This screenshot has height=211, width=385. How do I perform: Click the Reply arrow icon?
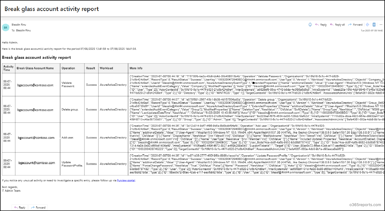pos(317,24)
